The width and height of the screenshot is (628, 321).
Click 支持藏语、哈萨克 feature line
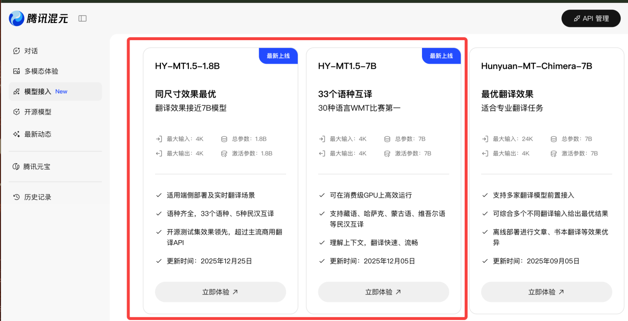(388, 219)
